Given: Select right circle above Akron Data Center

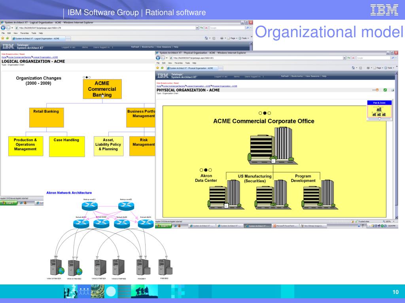Looking at the screenshot, I should pyautogui.click(x=210, y=170).
